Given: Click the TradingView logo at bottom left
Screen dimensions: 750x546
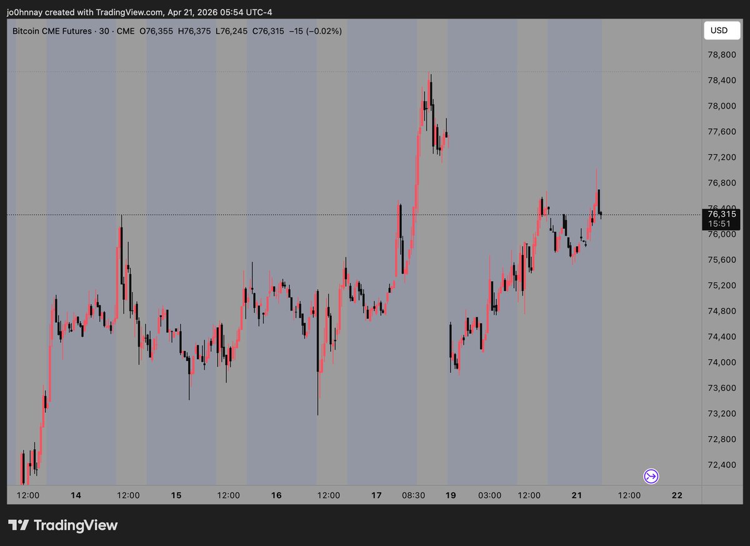Looking at the screenshot, I should tap(62, 525).
